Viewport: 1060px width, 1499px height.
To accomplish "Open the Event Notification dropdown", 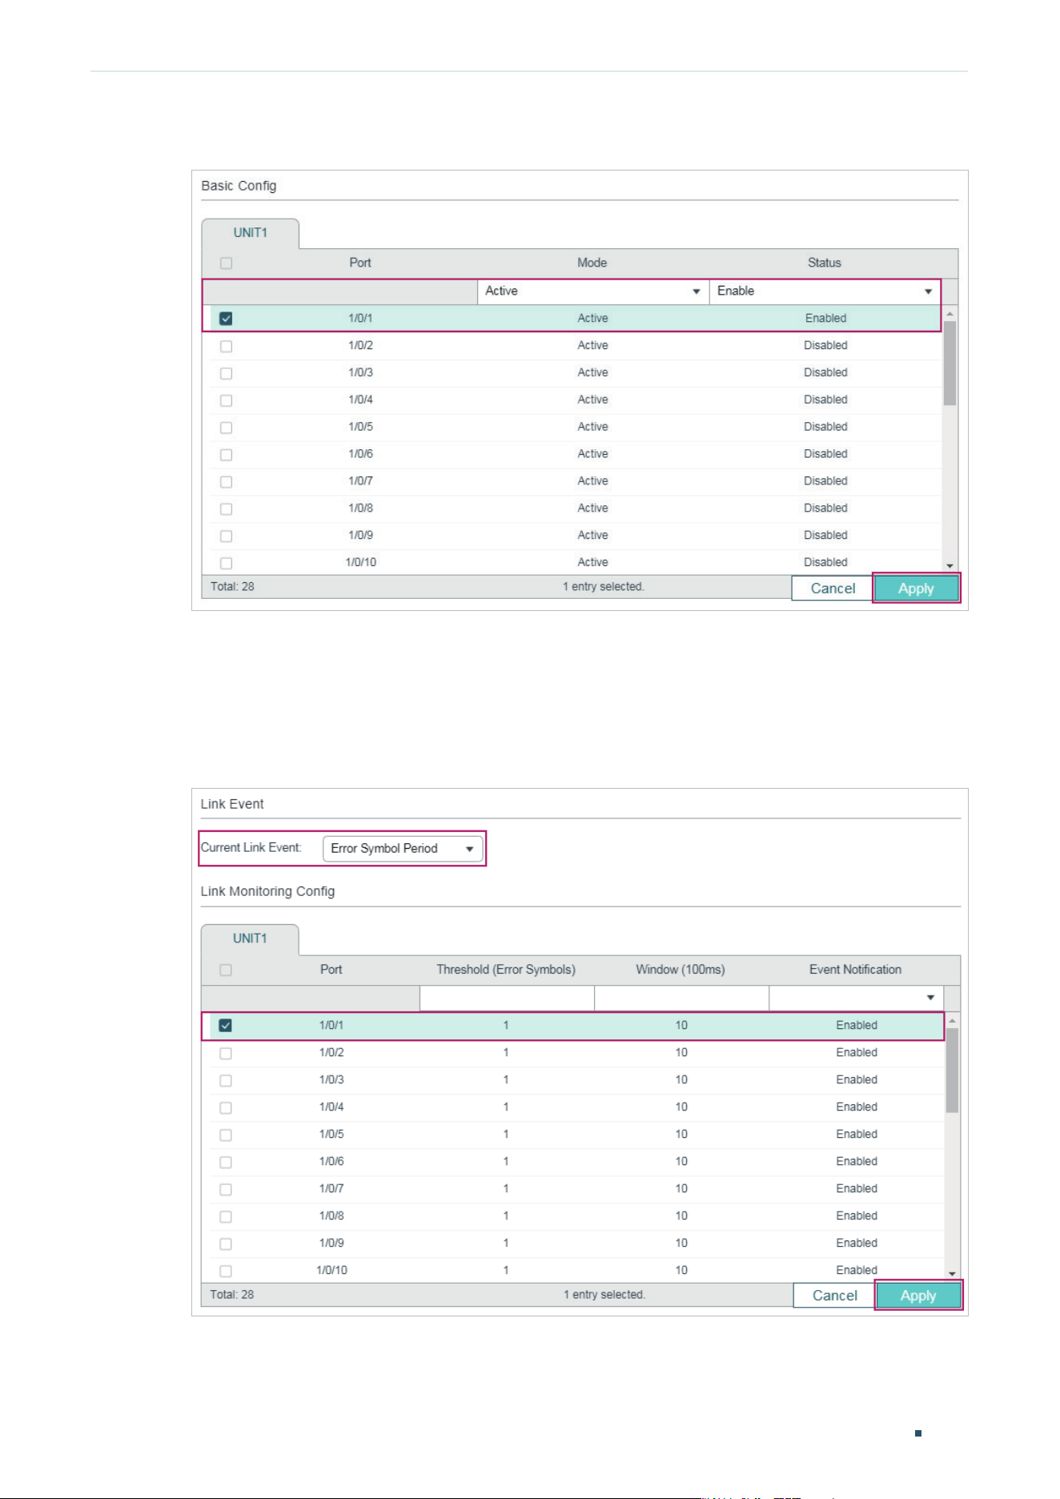I will click(856, 998).
